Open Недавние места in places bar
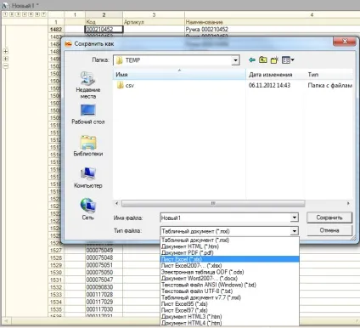 coord(88,85)
